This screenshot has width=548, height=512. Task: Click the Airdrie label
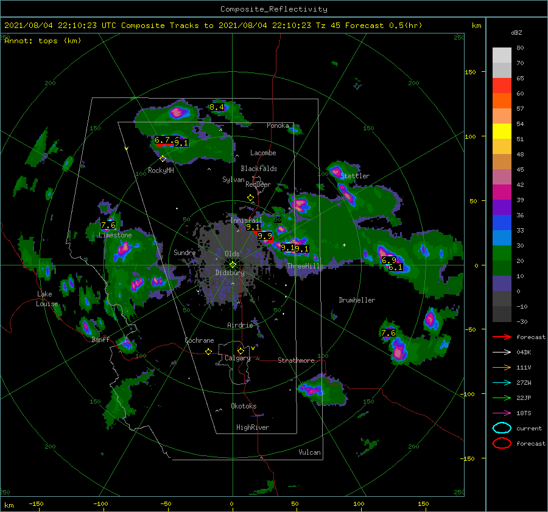click(240, 325)
